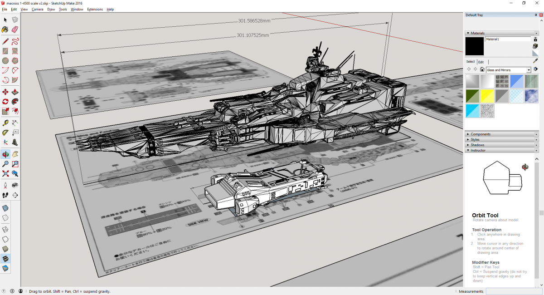The image size is (544, 295).
Task: Select the Text label tool
Action: (x=15, y=133)
